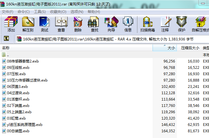
Task: Click the archive path address field
Action: tap(113, 39)
